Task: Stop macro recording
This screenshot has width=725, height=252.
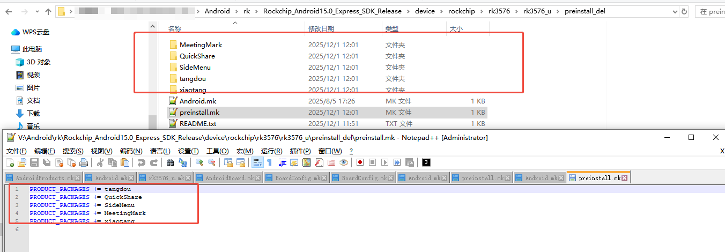Action: coord(372,162)
